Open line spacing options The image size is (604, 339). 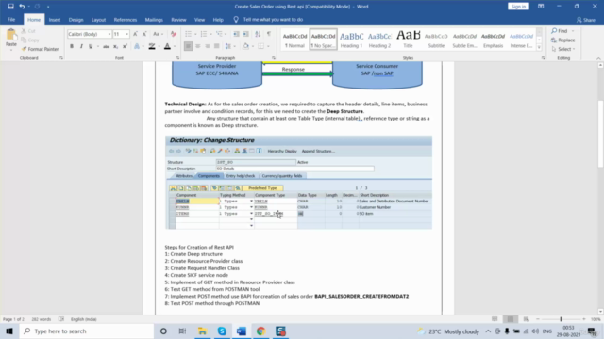coord(229,46)
